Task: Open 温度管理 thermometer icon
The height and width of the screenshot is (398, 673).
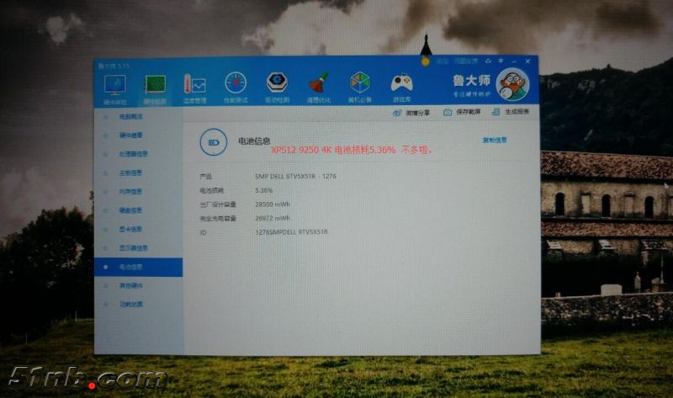Action: [x=195, y=83]
